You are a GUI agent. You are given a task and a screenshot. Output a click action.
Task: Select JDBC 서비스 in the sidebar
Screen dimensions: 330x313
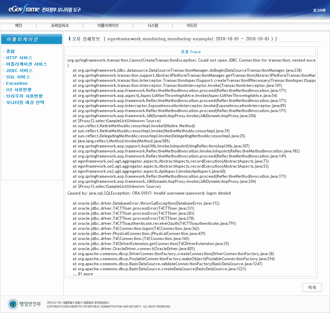pyautogui.click(x=19, y=70)
